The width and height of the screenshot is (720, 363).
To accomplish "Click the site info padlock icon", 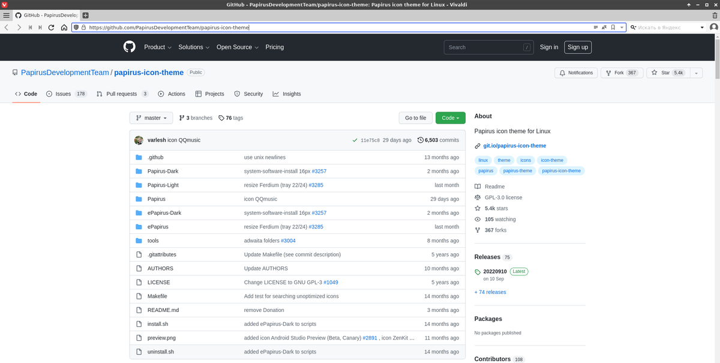I will (x=83, y=27).
